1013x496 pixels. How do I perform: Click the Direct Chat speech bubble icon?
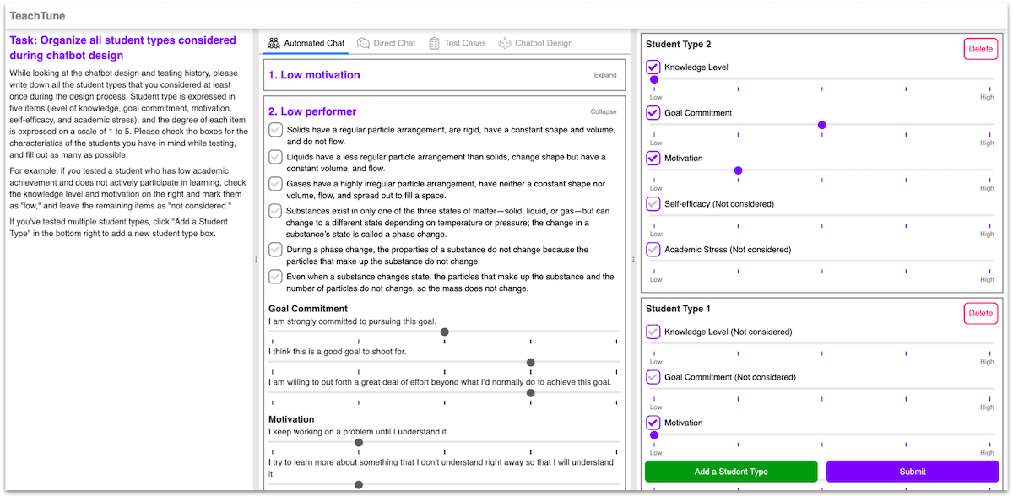pos(363,43)
